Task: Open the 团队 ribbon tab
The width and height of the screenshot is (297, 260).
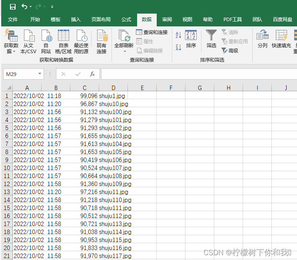Action: point(257,20)
